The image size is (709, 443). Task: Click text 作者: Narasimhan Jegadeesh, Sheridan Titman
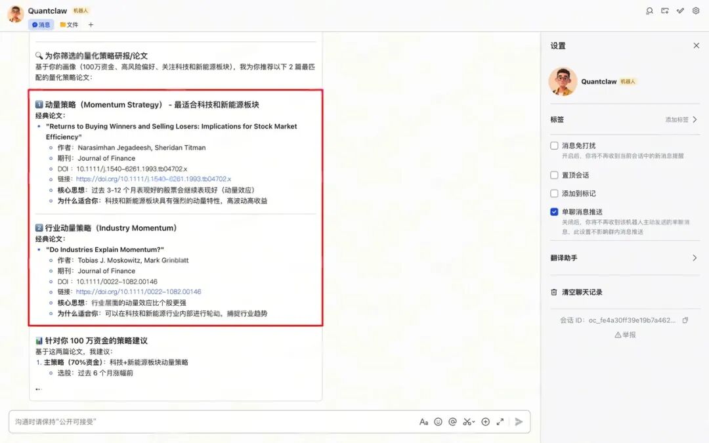tap(131, 148)
